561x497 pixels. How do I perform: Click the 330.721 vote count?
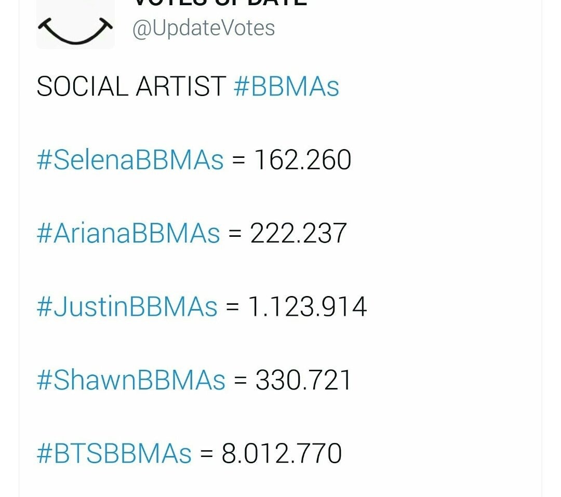[303, 380]
